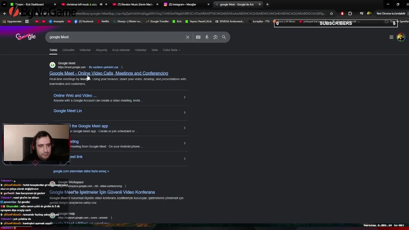Screen dimensions: 409x230
Task: Open the Disney+ bookmark
Action: (x=127, y=21)
